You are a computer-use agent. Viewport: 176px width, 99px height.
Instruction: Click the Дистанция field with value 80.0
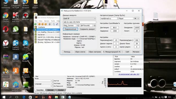pyautogui.click(x=115, y=28)
